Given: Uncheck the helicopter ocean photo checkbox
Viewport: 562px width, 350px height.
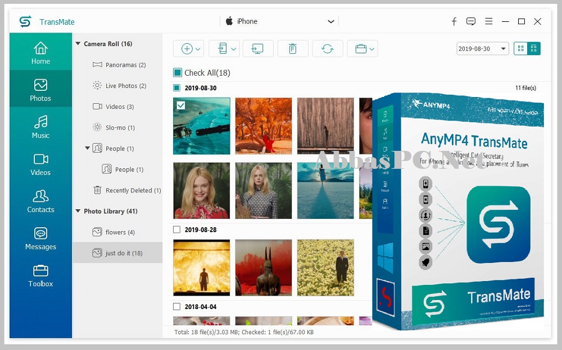Looking at the screenshot, I should tap(181, 105).
